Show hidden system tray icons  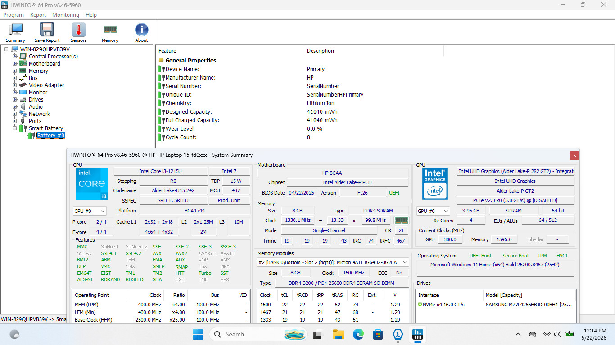(518, 334)
